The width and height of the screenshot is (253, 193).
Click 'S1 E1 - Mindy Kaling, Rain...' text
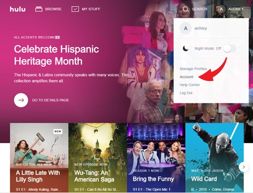(39, 189)
